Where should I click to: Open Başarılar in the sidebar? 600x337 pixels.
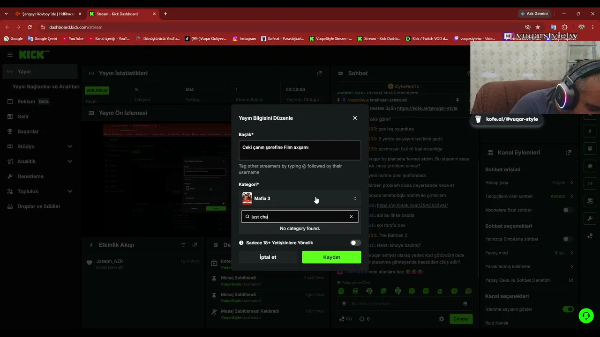(x=40, y=132)
